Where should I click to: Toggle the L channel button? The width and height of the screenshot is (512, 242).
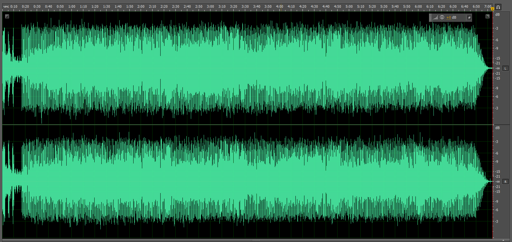click(x=505, y=68)
